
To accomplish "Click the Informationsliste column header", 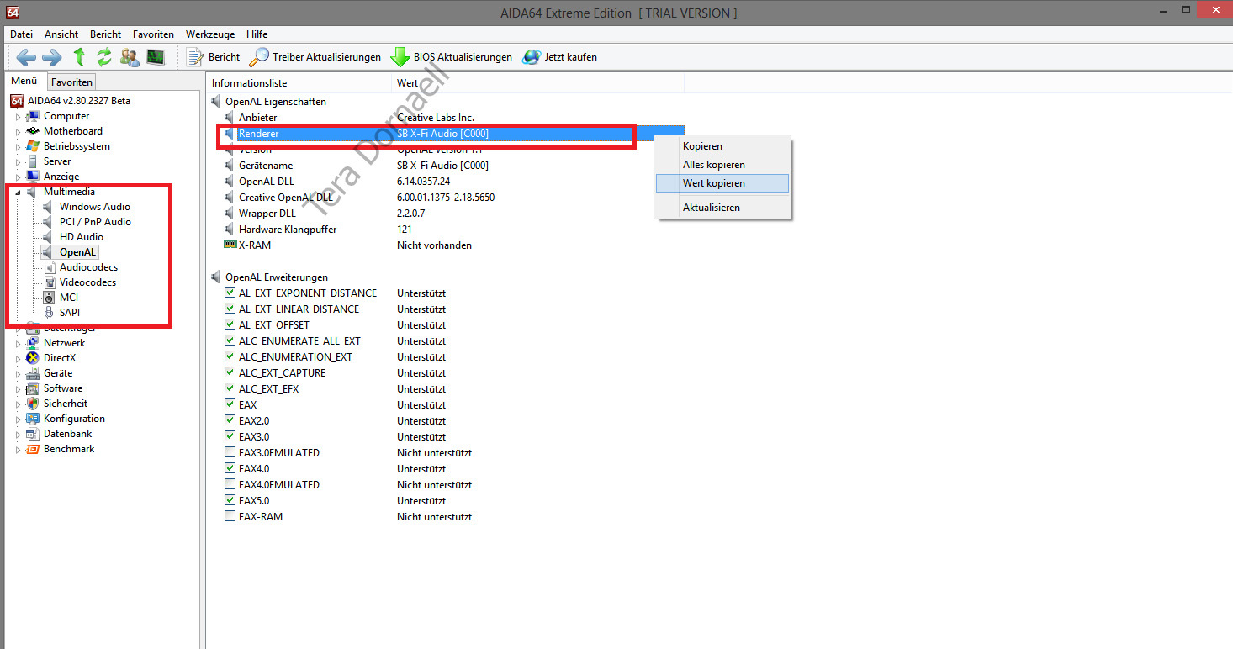I will (299, 83).
